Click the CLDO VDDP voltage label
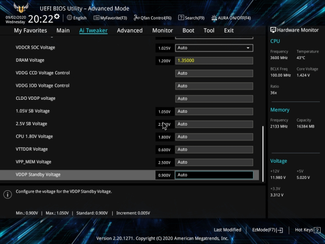Image resolution: width=325 pixels, height=244 pixels. [35, 98]
